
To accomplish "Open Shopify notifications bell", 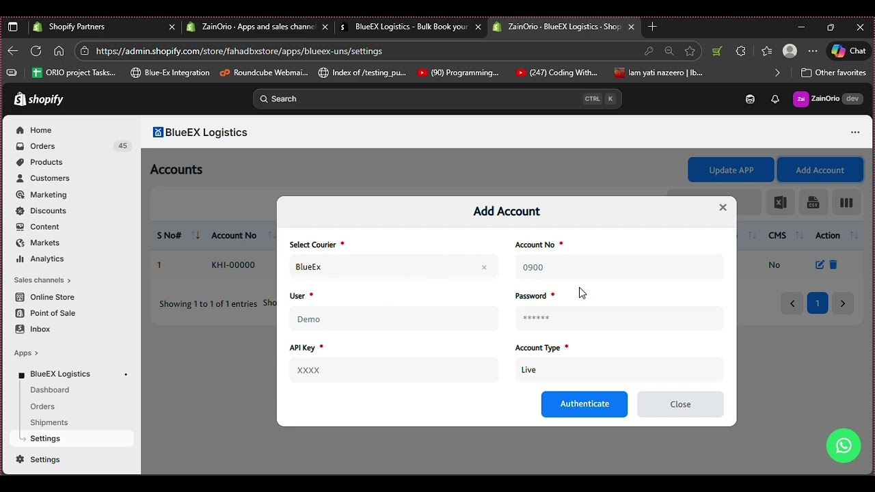I will coord(775,99).
